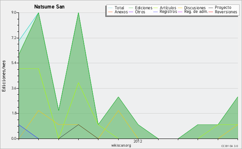Select the Anexos legend entry
Image resolution: width=242 pixels, height=149 pixels.
(x=121, y=12)
